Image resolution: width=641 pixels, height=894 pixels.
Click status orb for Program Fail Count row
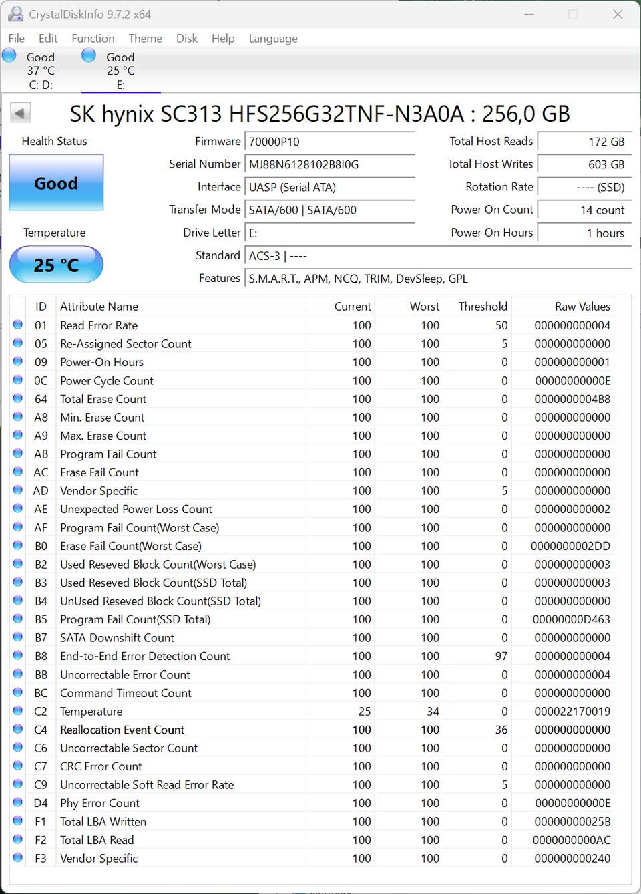point(18,453)
